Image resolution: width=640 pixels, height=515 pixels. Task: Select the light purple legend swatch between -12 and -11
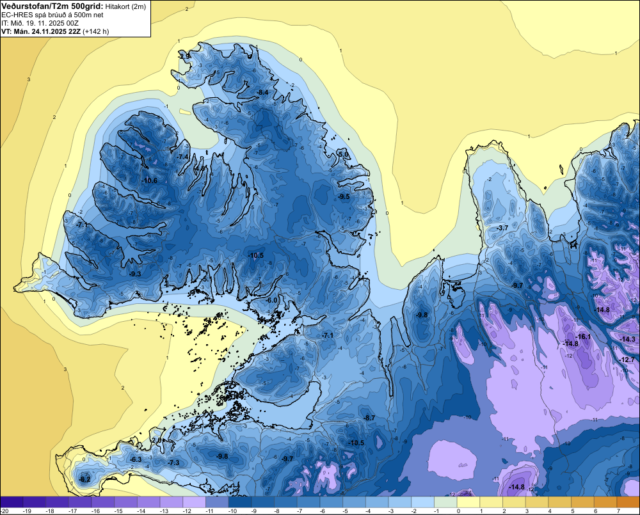[x=195, y=502]
